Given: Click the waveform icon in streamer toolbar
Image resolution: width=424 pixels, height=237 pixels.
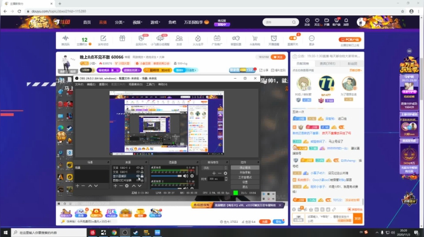Looking at the screenshot, I should 65,38.
